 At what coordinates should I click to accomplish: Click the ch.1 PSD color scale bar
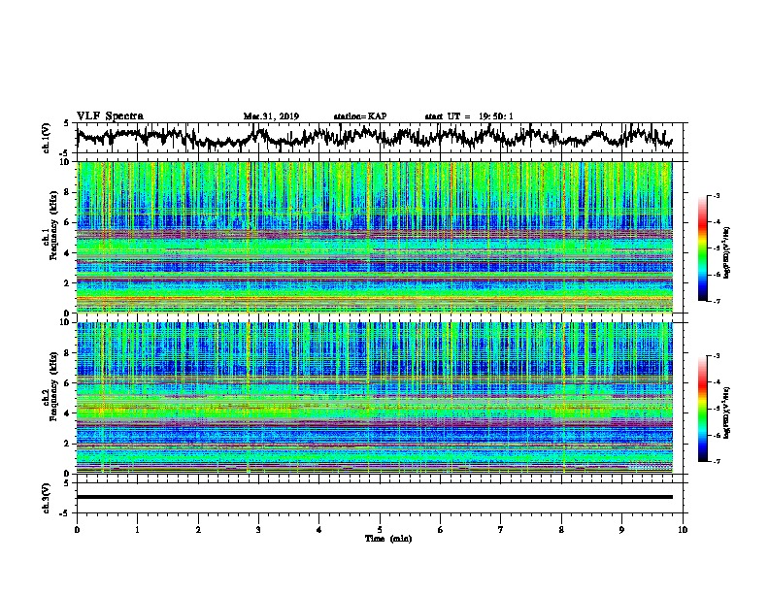point(702,248)
